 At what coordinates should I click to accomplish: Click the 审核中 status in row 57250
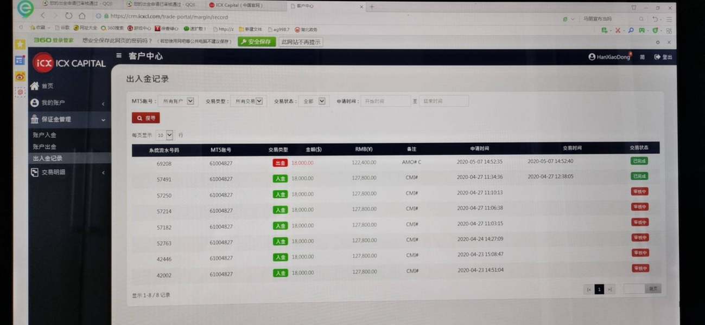click(x=639, y=192)
